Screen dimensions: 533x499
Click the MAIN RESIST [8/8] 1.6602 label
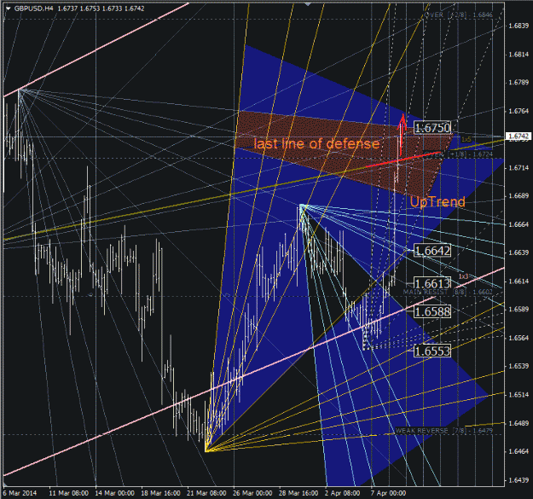tap(448, 292)
